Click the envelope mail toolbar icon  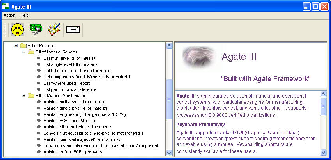pyautogui.click(x=73, y=30)
